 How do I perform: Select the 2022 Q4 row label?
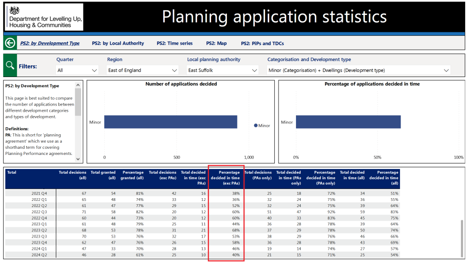point(39,218)
